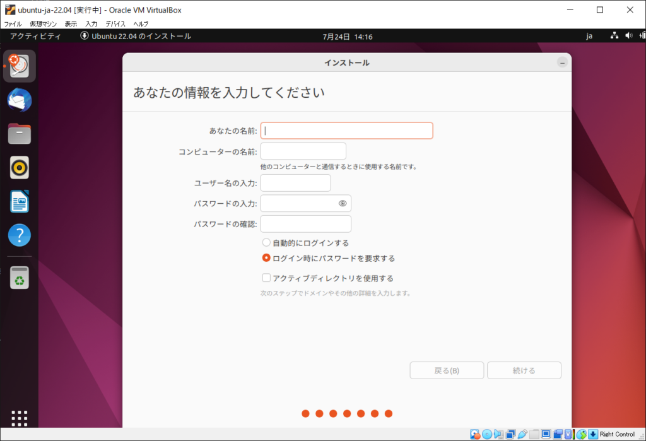Open the 入力 menu

(91, 24)
